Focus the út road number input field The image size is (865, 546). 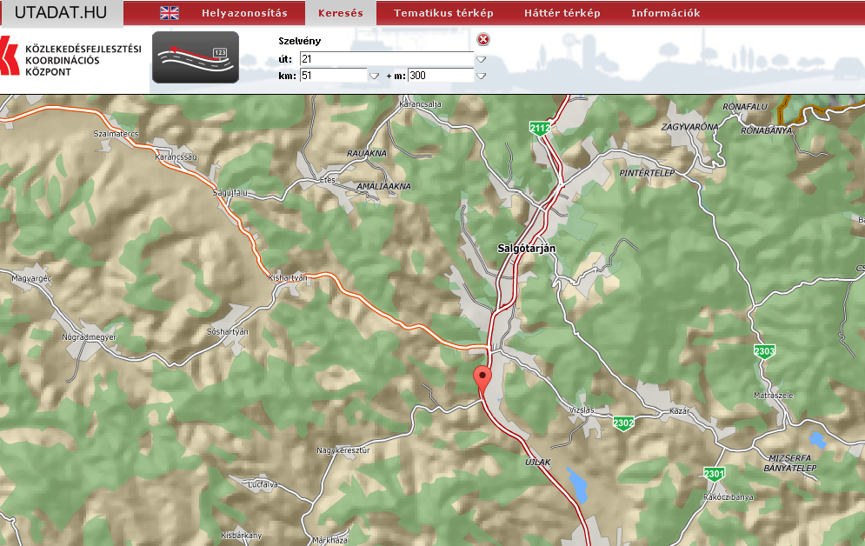point(386,58)
